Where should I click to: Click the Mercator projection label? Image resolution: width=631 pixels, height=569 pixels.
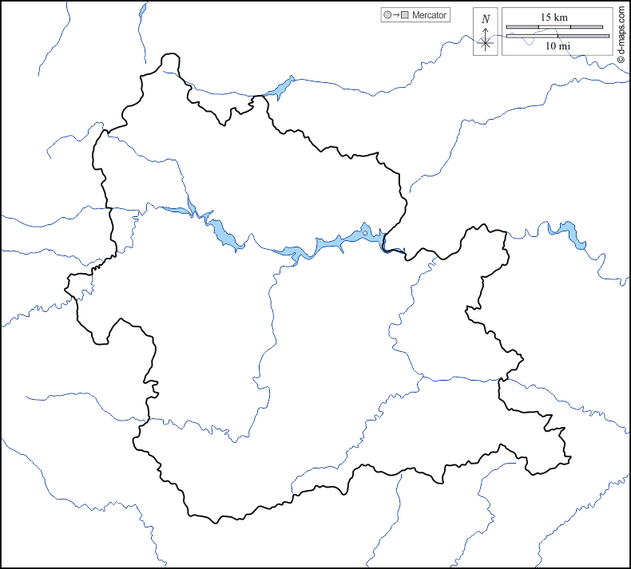point(429,15)
